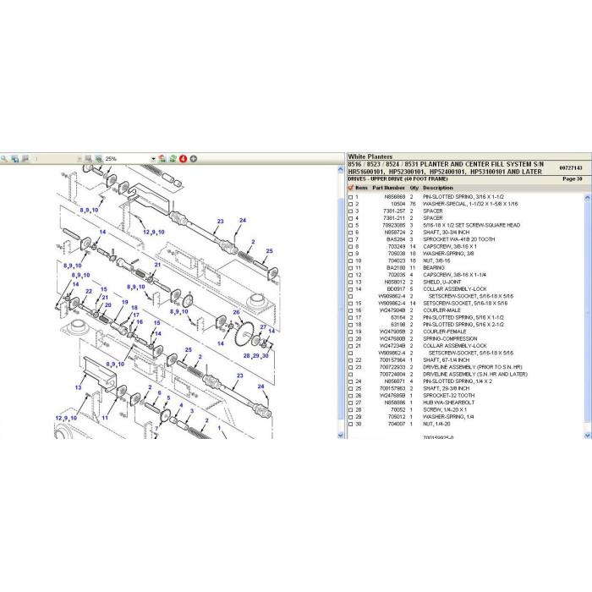This screenshot has width=592, height=592.
Task: Click the White Planters heading
Action: click(370, 156)
